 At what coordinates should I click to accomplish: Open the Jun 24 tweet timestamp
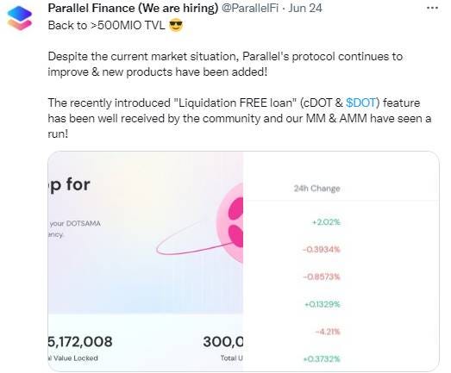click(x=305, y=8)
